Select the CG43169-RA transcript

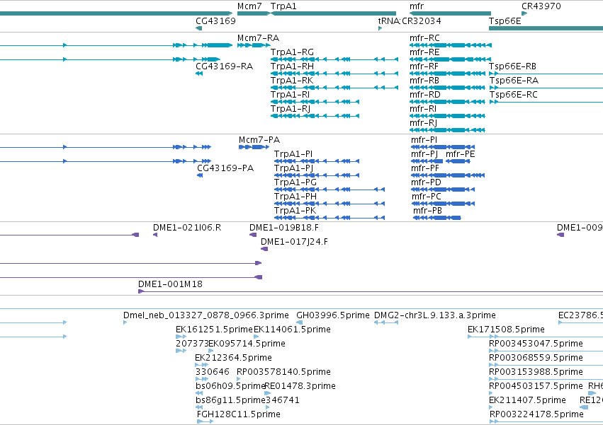(199, 74)
